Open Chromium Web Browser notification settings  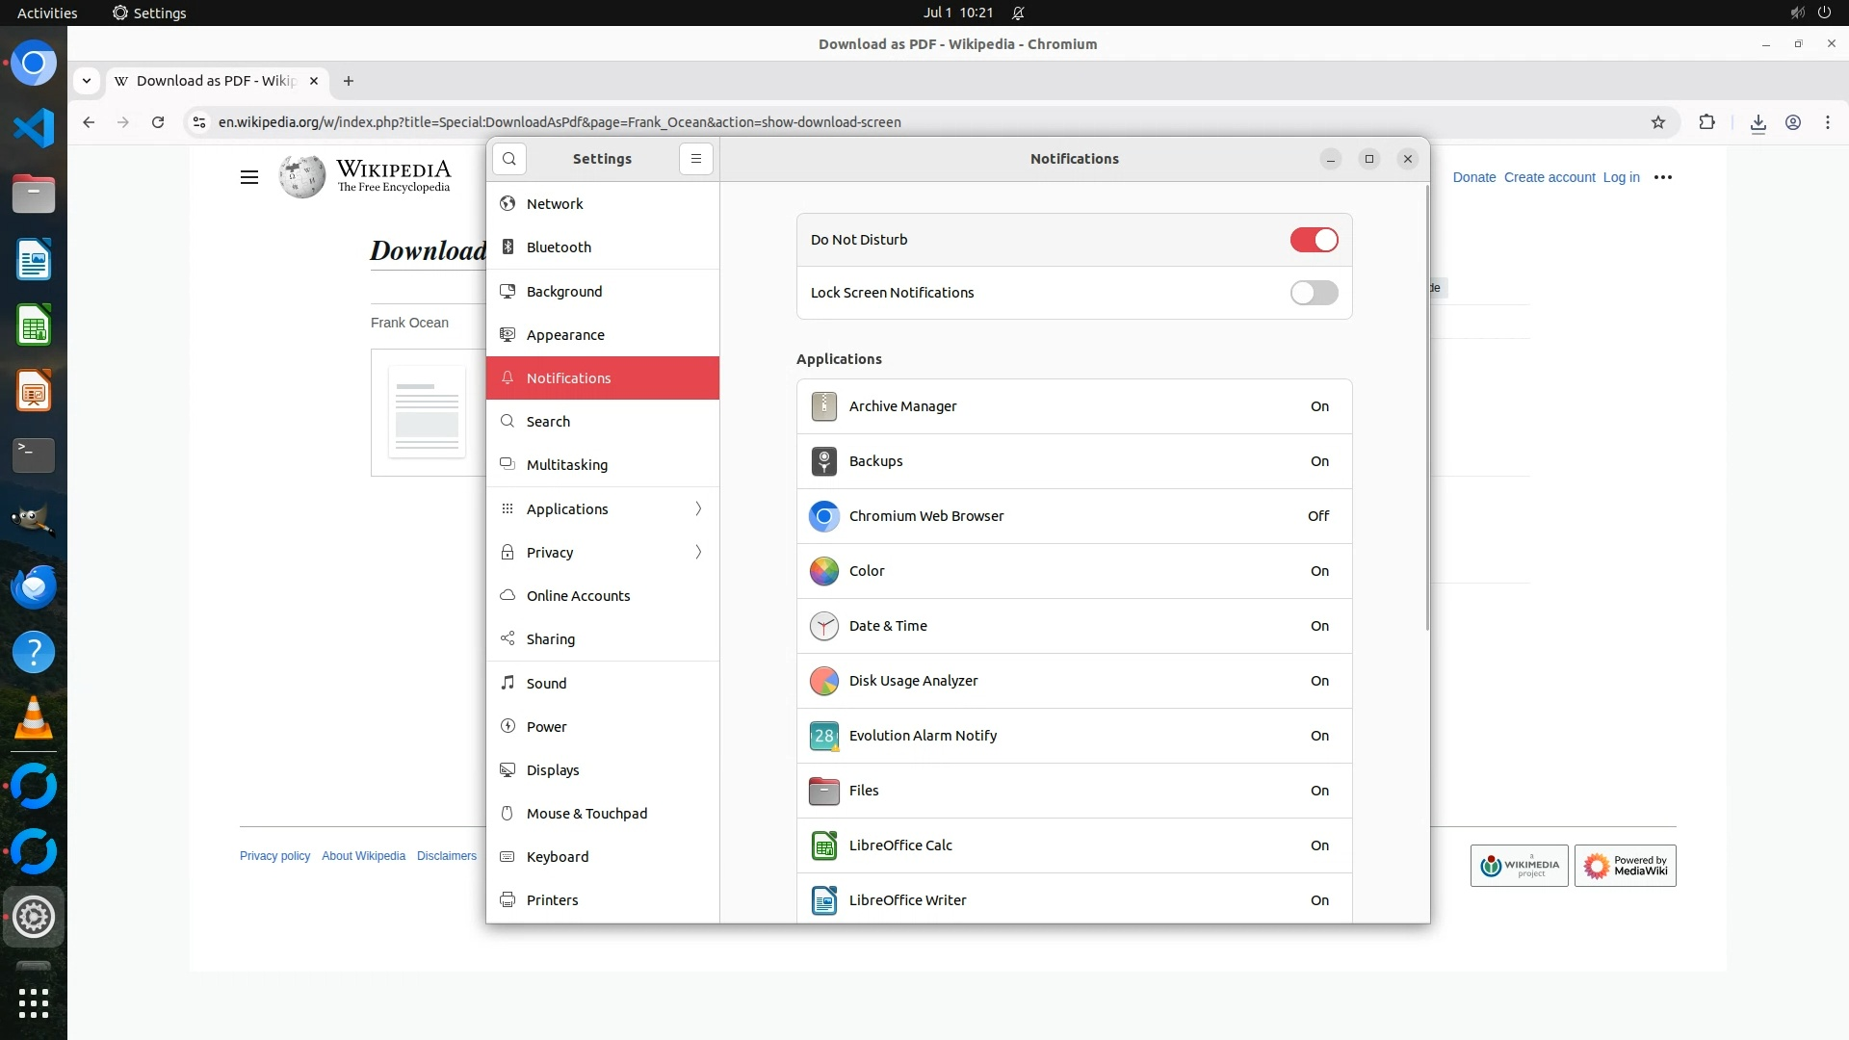(x=1074, y=516)
